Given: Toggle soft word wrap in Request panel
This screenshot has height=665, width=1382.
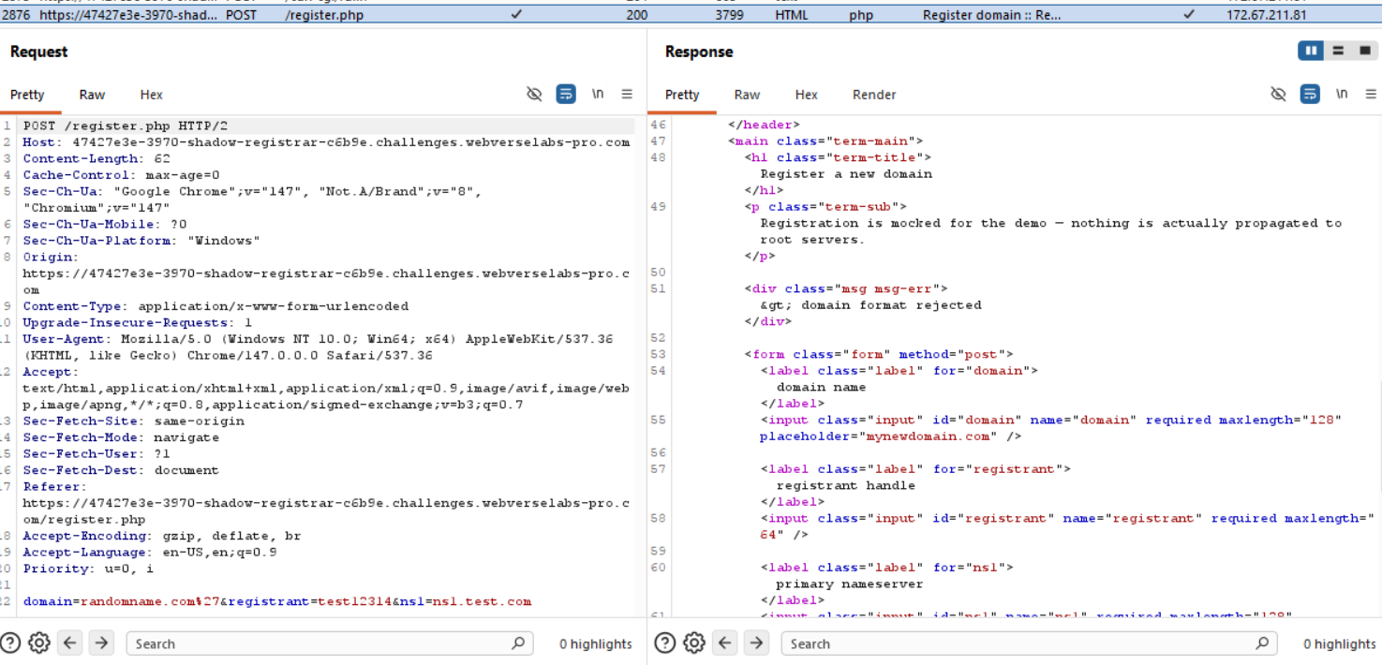Looking at the screenshot, I should pyautogui.click(x=565, y=94).
